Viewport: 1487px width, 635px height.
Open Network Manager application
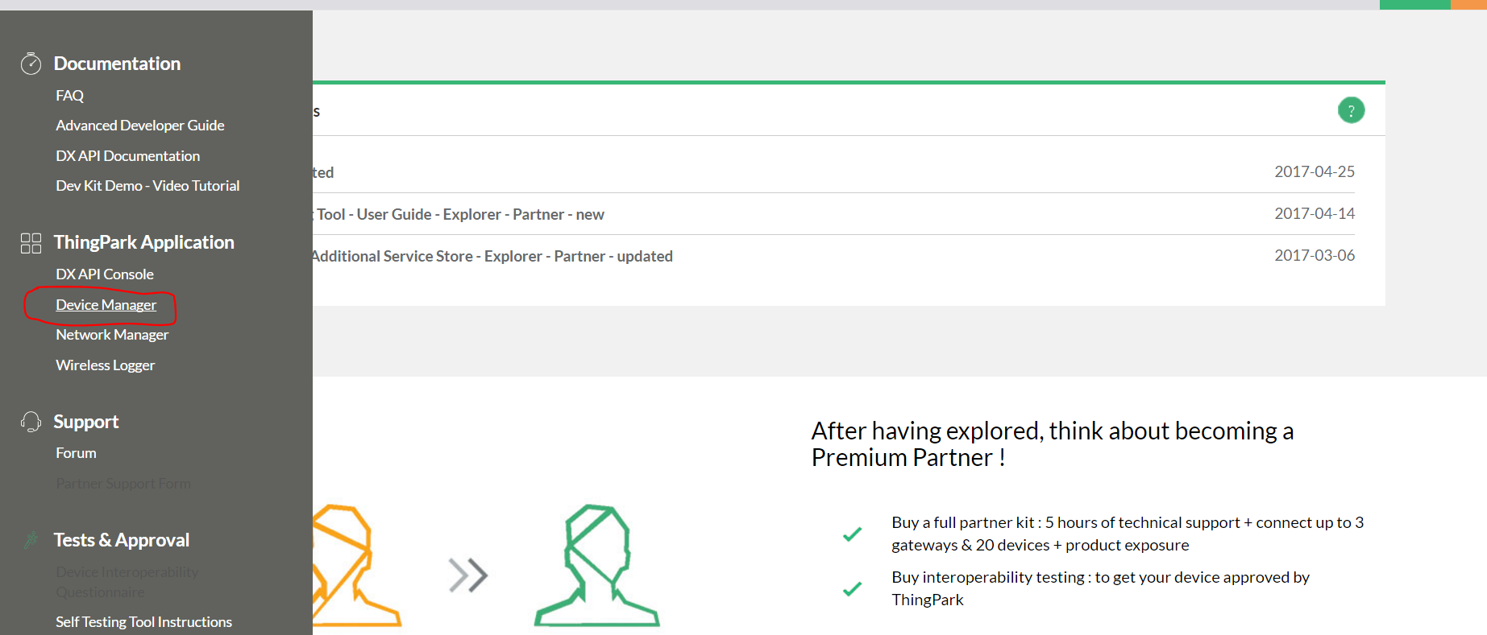112,335
